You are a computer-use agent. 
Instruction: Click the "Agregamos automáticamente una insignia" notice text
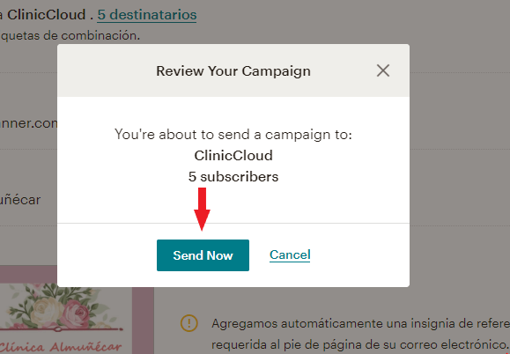point(360,323)
